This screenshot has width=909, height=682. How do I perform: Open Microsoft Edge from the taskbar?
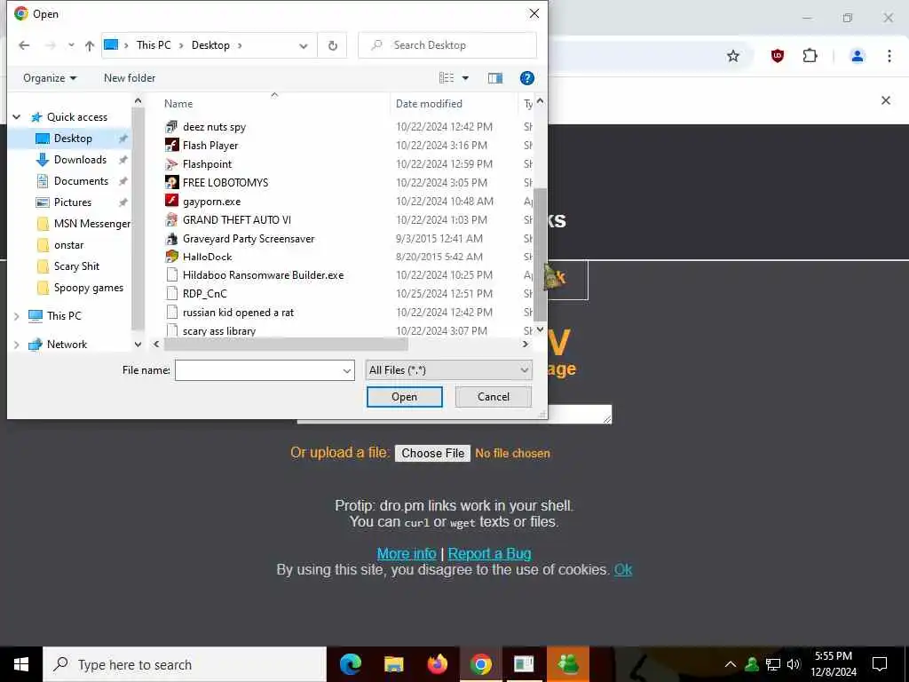[350, 664]
